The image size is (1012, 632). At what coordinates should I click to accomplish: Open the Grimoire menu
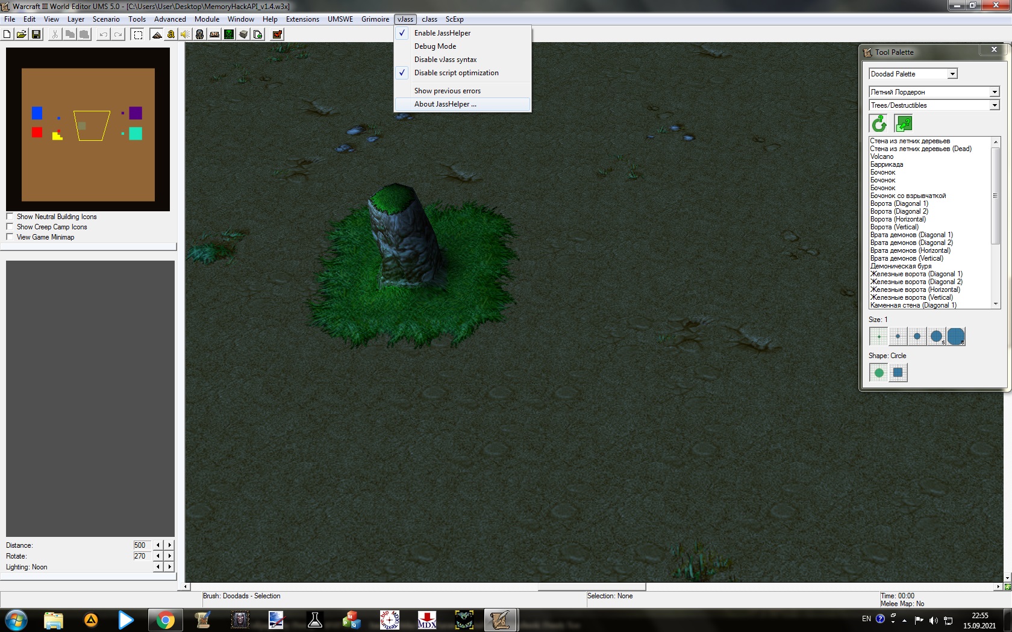pos(375,19)
